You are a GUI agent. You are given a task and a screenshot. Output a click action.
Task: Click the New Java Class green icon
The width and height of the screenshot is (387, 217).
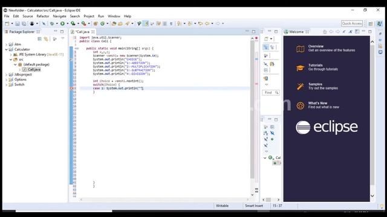click(x=102, y=24)
